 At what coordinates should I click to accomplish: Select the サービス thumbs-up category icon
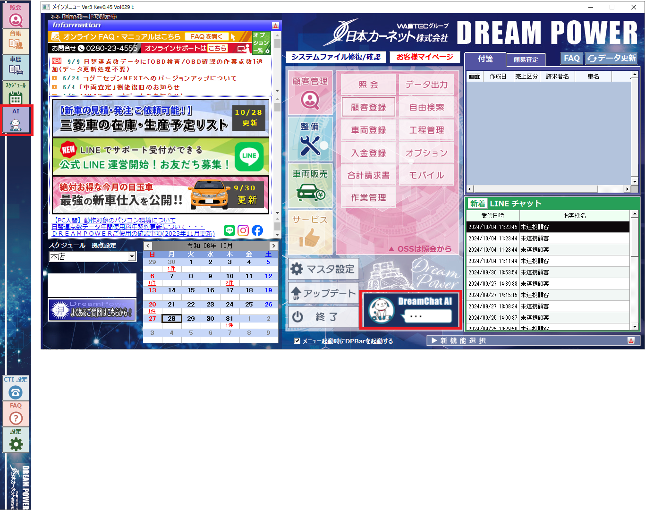point(310,232)
